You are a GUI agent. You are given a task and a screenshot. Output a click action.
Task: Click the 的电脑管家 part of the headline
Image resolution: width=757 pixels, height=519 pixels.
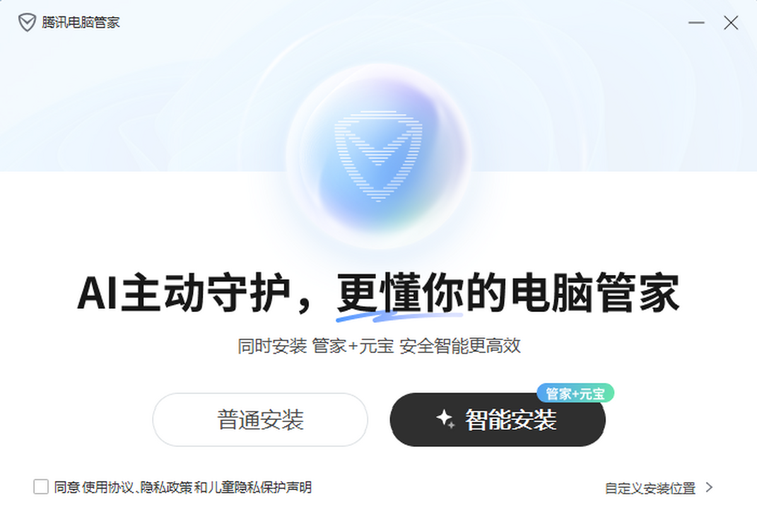[572, 294]
